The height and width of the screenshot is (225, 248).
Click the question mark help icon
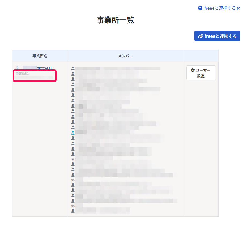point(200,8)
